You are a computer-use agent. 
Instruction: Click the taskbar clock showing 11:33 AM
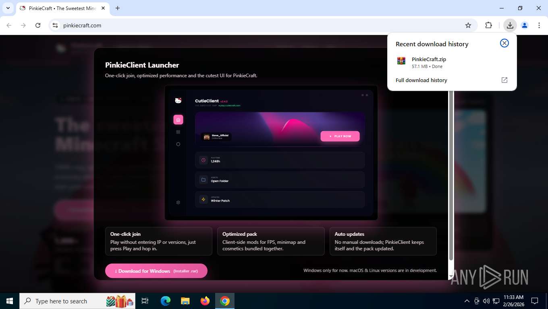point(513,301)
